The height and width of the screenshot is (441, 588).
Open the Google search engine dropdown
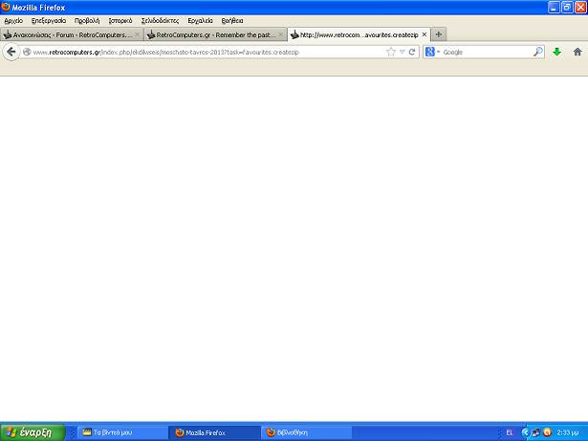[433, 52]
